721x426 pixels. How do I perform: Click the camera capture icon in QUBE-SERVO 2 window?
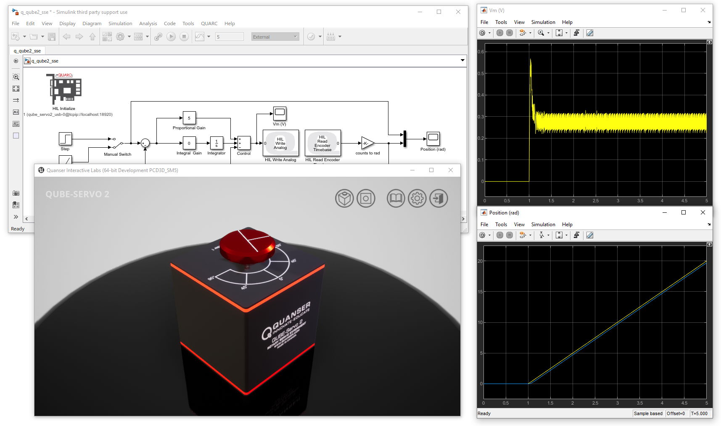click(x=366, y=198)
